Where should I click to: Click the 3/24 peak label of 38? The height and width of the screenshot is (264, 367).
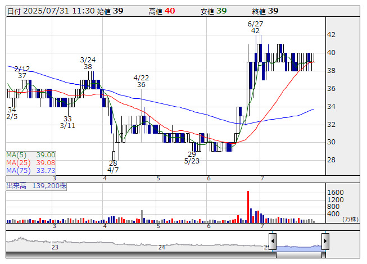pyautogui.click(x=88, y=63)
